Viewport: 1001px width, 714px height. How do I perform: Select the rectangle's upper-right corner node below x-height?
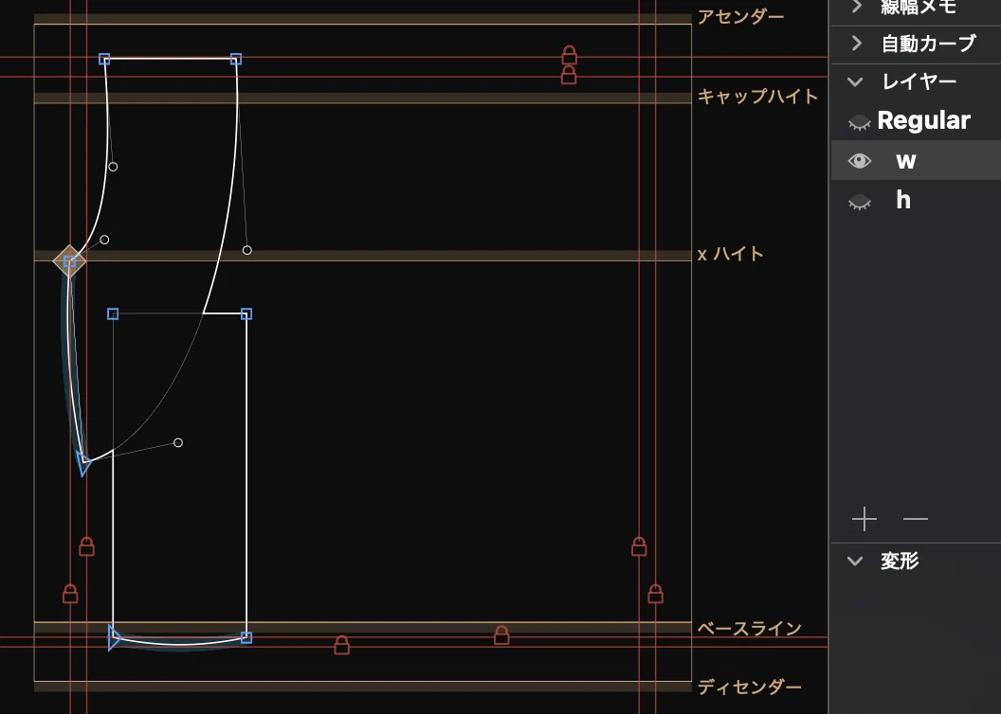[x=246, y=313]
